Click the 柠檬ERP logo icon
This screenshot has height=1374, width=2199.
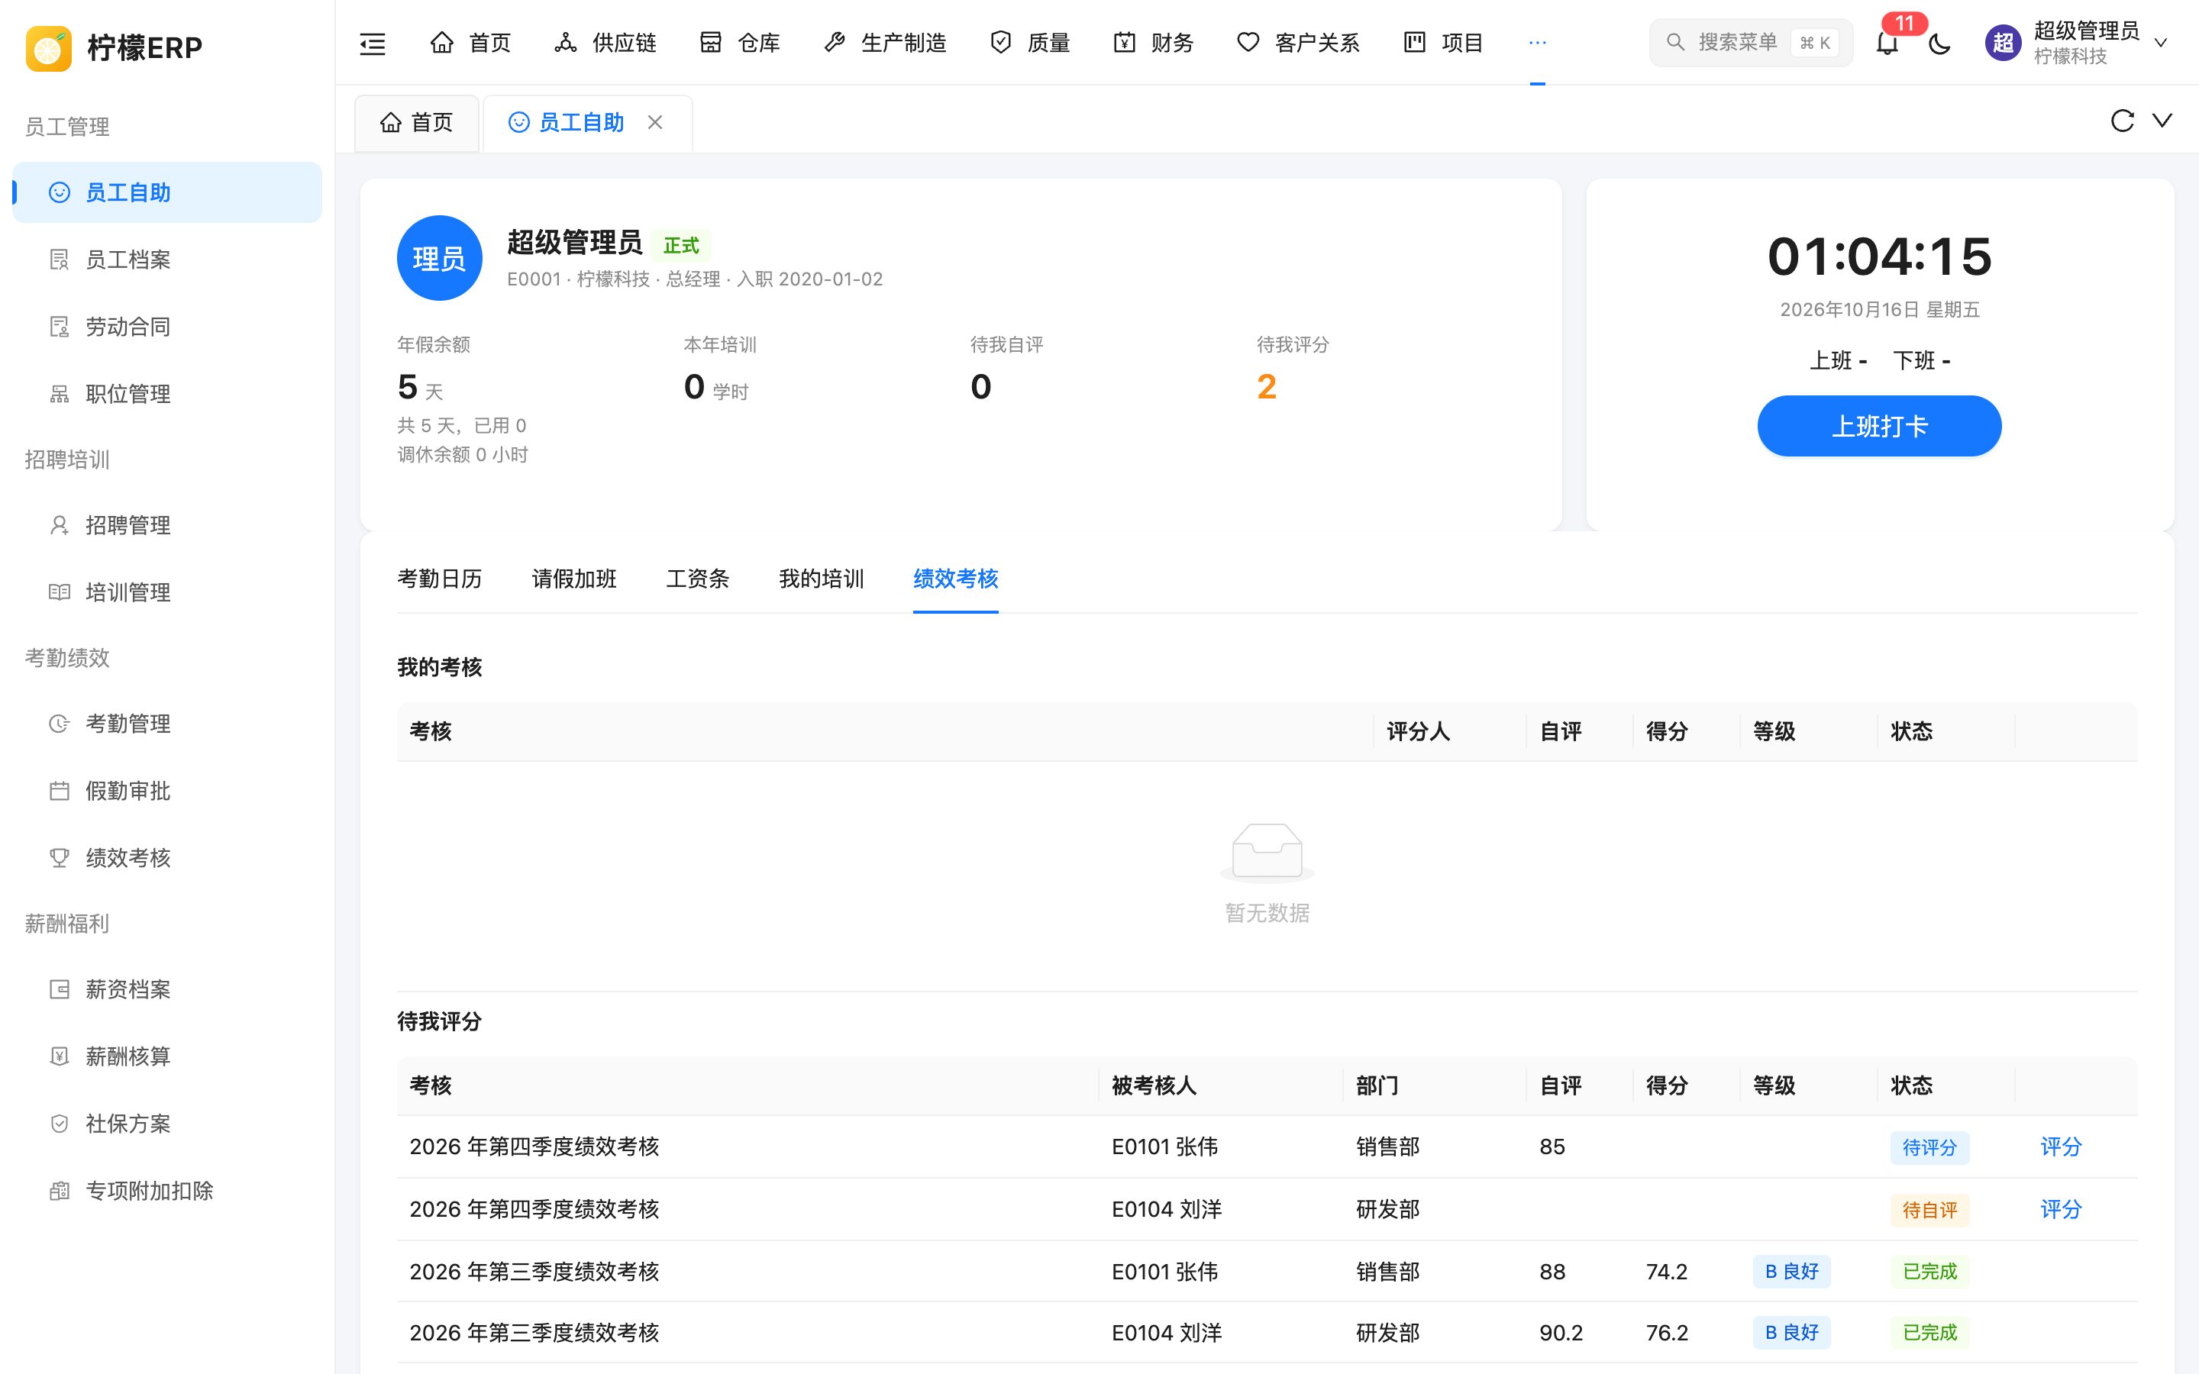click(49, 47)
